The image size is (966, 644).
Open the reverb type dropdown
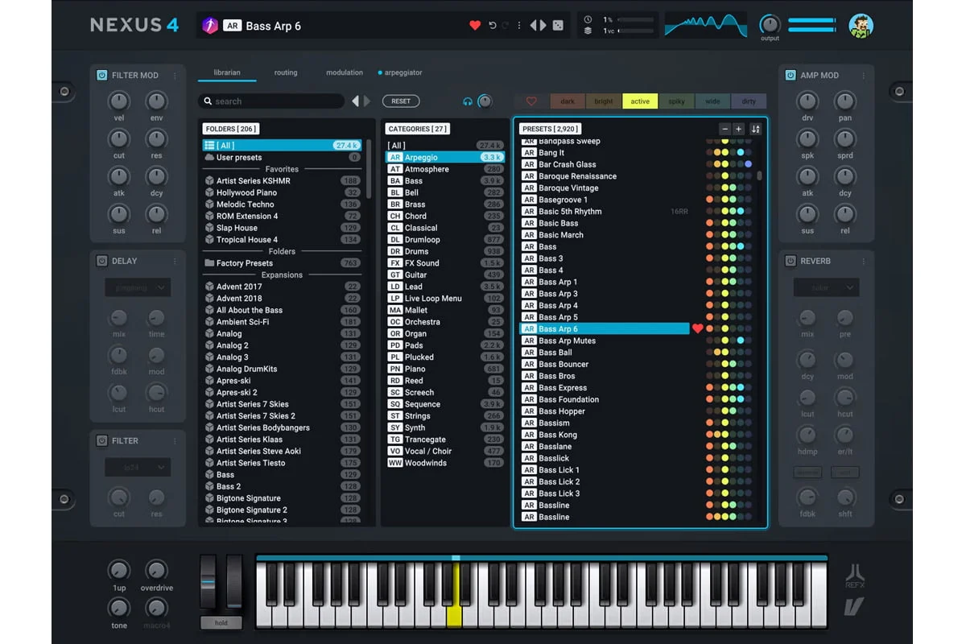[826, 287]
